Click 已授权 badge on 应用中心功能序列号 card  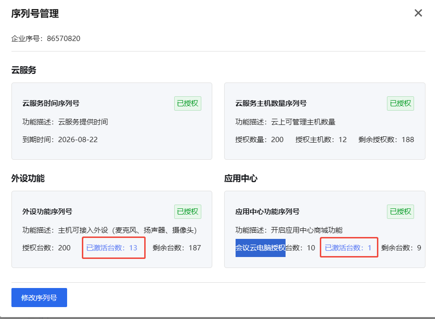coord(400,211)
